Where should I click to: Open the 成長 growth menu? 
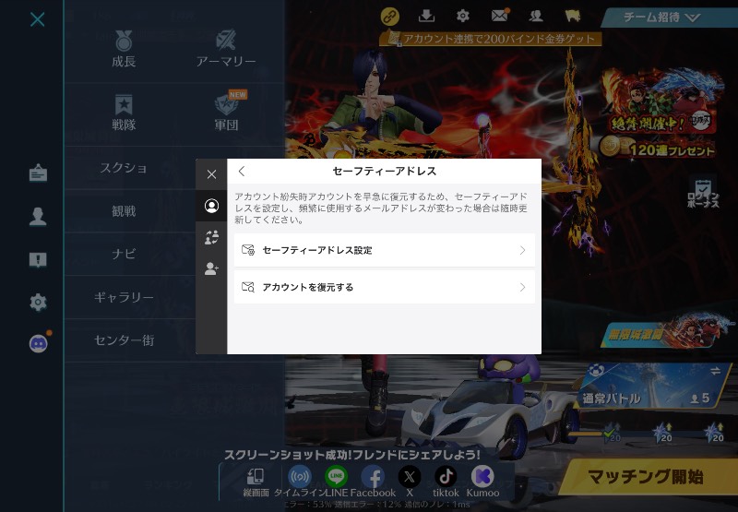[x=124, y=49]
